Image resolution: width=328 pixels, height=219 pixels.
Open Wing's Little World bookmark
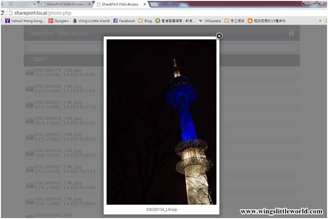click(x=91, y=21)
